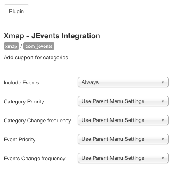
Task: Open the Include Events dropdown
Action: [123, 82]
